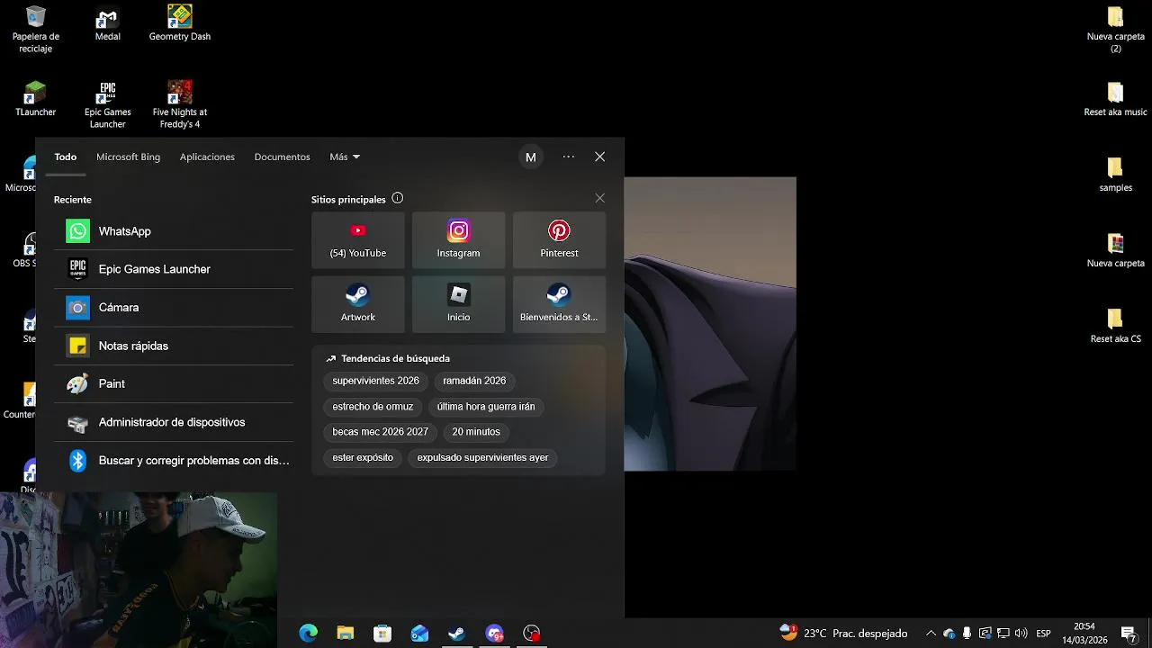This screenshot has width=1152, height=648.
Task: Open WhatsApp from the recent list
Action: [174, 231]
